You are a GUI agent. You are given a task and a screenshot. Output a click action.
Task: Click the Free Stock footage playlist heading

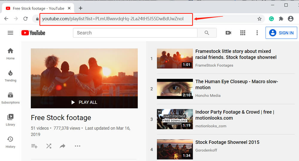(61, 118)
